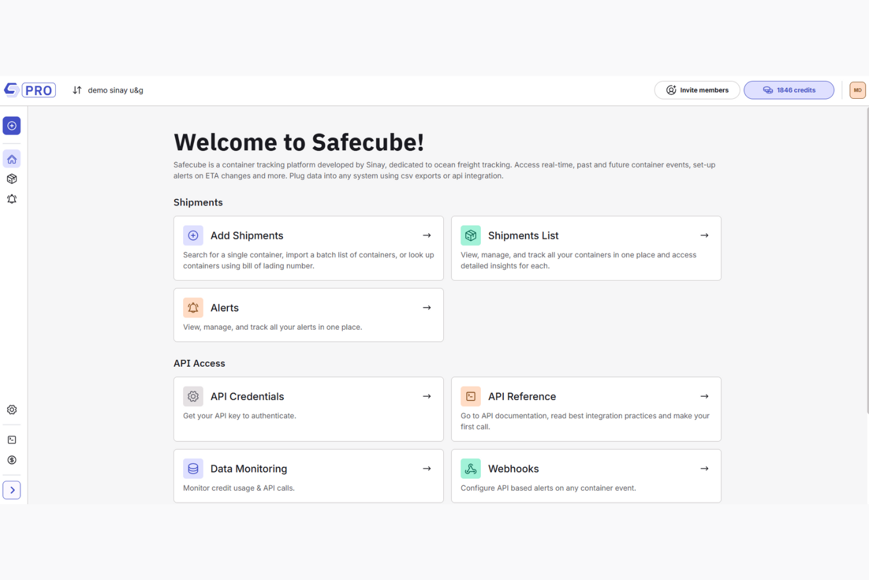Screen dimensions: 869x580
Task: Open the Alerts card title
Action: pyautogui.click(x=225, y=308)
